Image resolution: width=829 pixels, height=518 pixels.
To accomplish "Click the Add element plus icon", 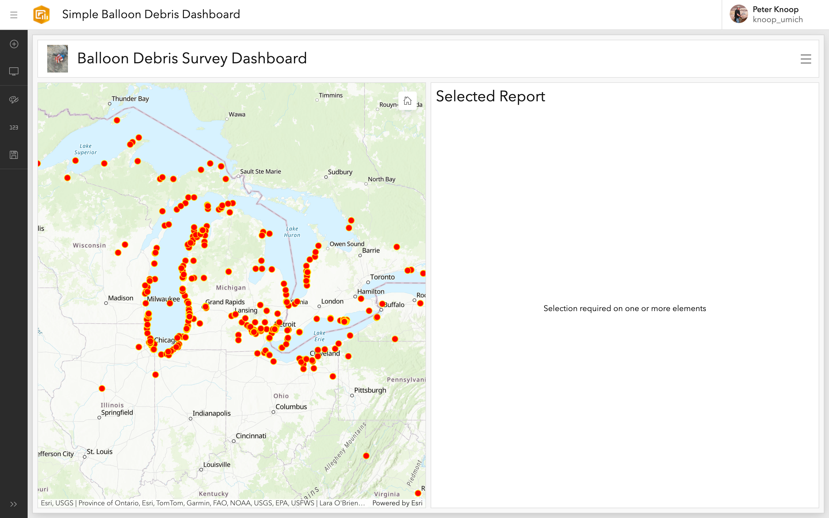I will (14, 44).
